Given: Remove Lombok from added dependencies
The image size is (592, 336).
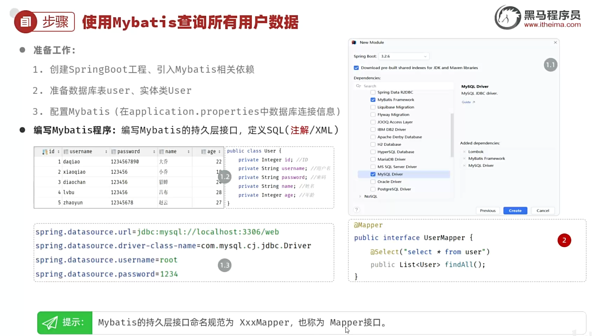Looking at the screenshot, I should click(x=464, y=152).
